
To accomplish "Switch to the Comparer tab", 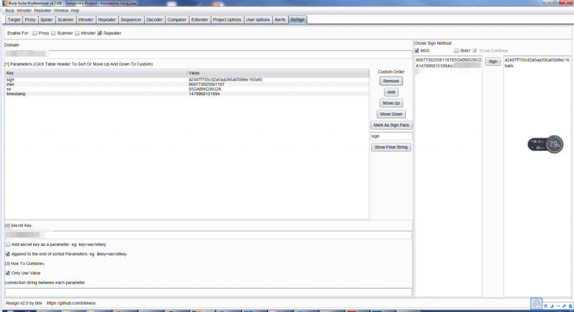I will [177, 20].
